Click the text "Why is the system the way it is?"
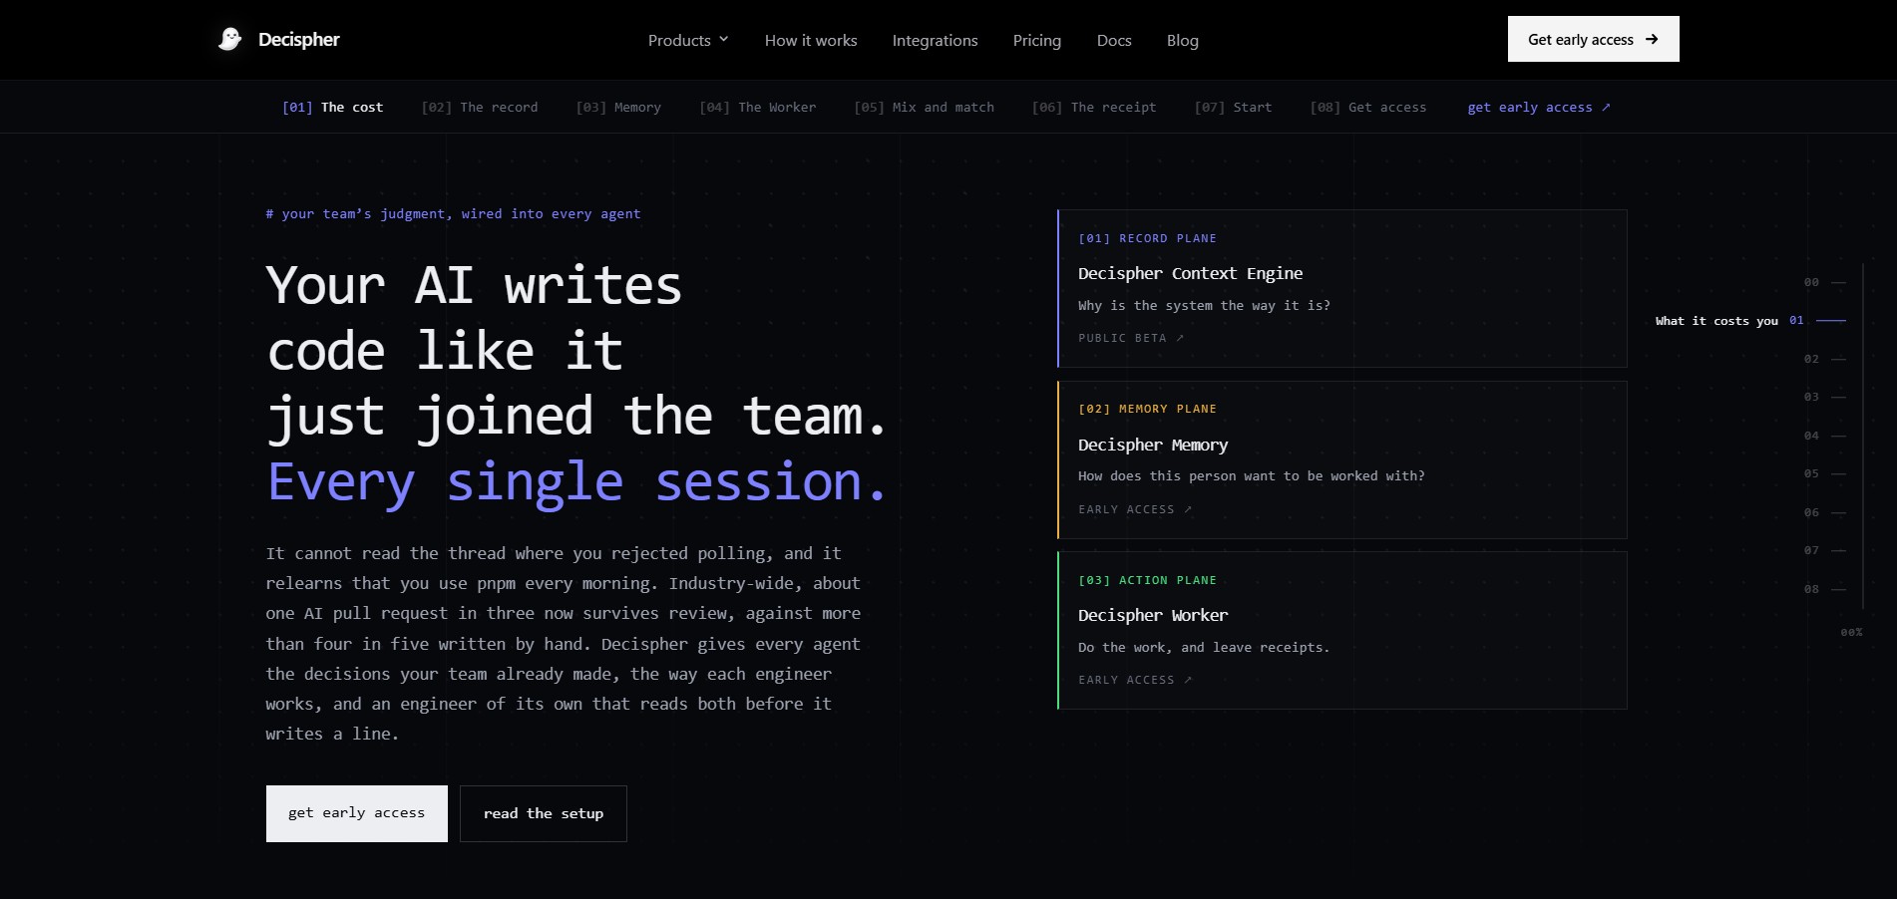Image resolution: width=1897 pixels, height=899 pixels. pos(1204,306)
